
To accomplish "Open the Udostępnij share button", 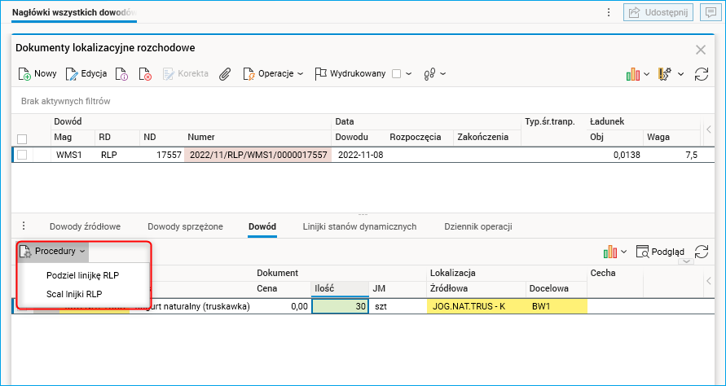I will click(x=658, y=12).
